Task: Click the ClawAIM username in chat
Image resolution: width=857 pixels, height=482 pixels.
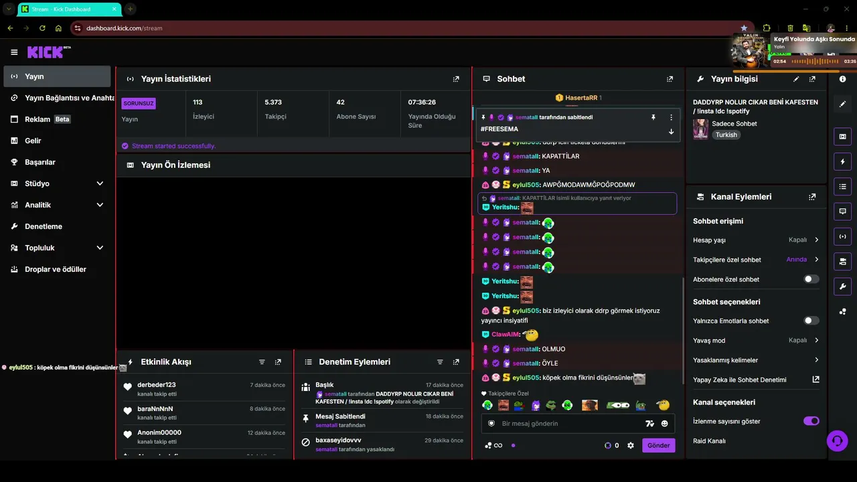Action: point(505,335)
